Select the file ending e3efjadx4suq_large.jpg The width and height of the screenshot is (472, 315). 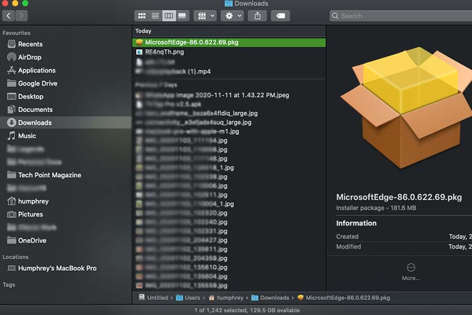(229, 122)
